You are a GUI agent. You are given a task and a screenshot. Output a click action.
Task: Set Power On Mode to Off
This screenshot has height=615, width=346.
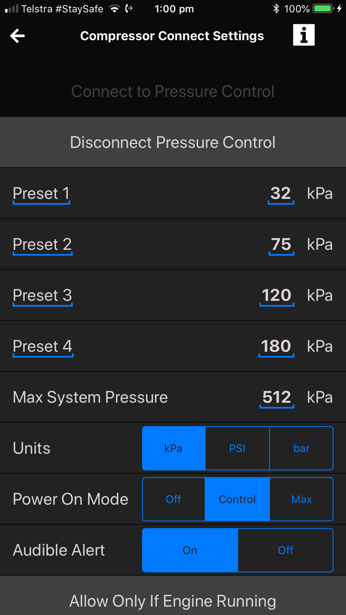click(x=174, y=499)
